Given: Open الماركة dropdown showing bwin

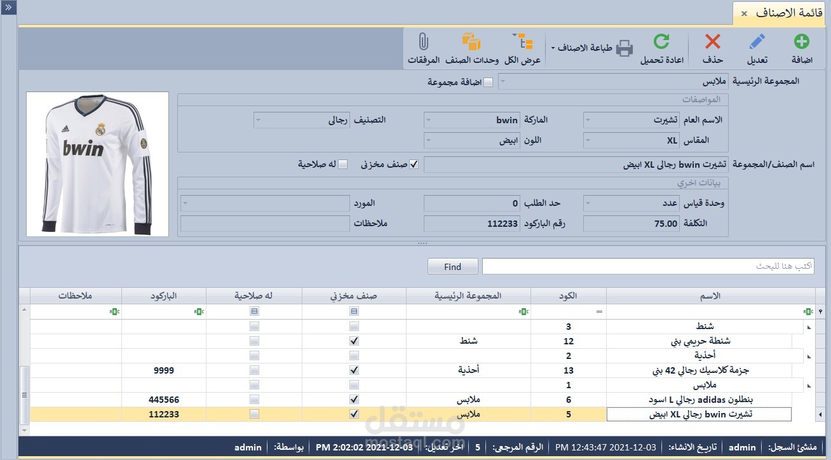Looking at the screenshot, I should [x=428, y=120].
